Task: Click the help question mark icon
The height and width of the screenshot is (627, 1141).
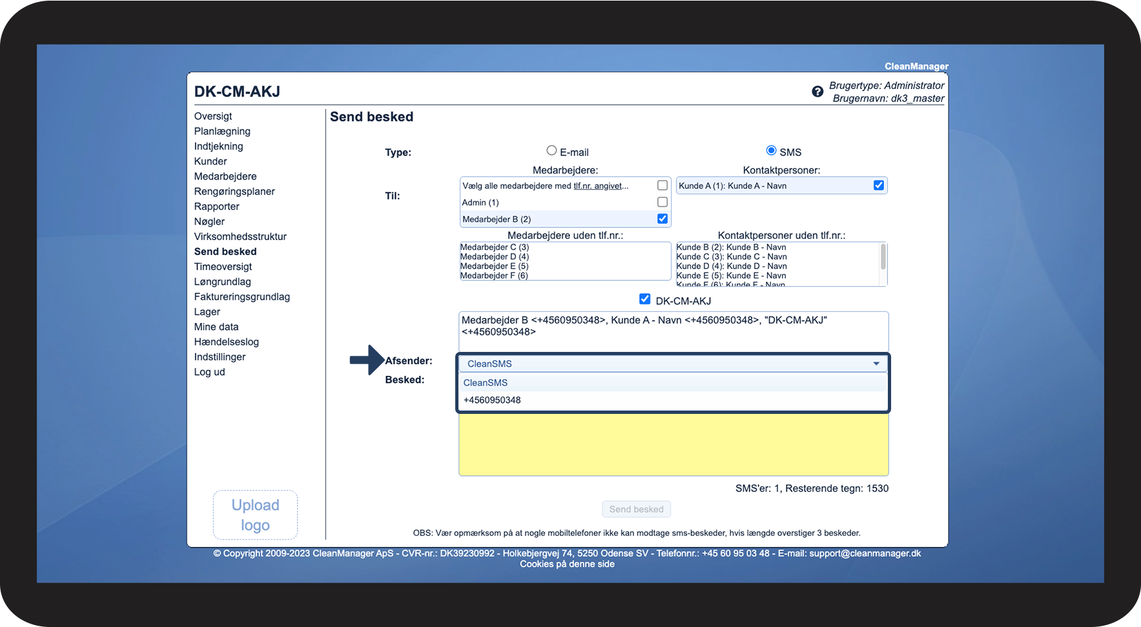Action: click(x=817, y=92)
